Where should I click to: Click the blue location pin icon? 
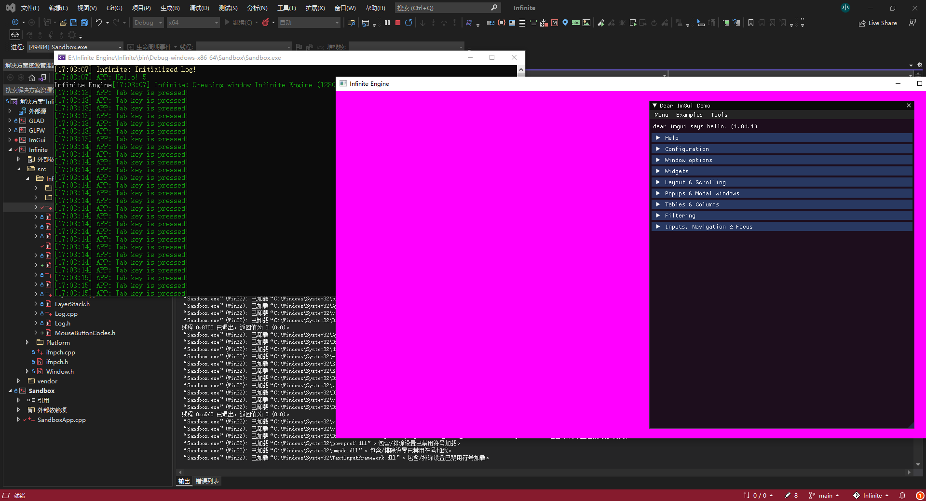point(565,23)
